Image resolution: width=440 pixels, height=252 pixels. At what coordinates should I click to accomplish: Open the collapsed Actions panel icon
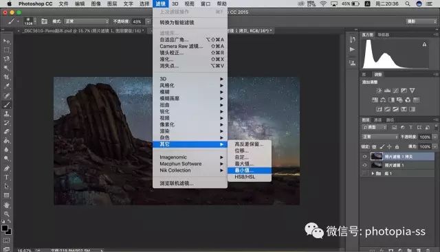pyautogui.click(x=353, y=49)
